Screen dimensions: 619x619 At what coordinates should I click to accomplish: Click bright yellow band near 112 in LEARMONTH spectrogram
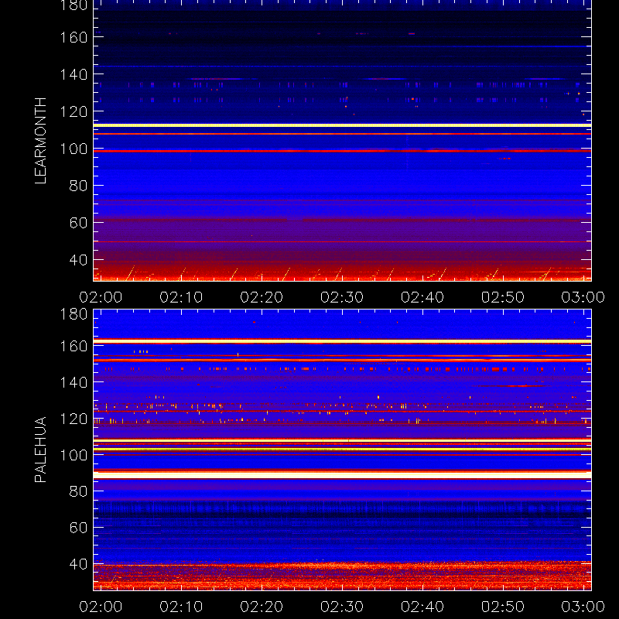click(x=342, y=125)
